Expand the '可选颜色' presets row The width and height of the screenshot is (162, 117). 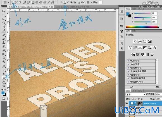128,82
